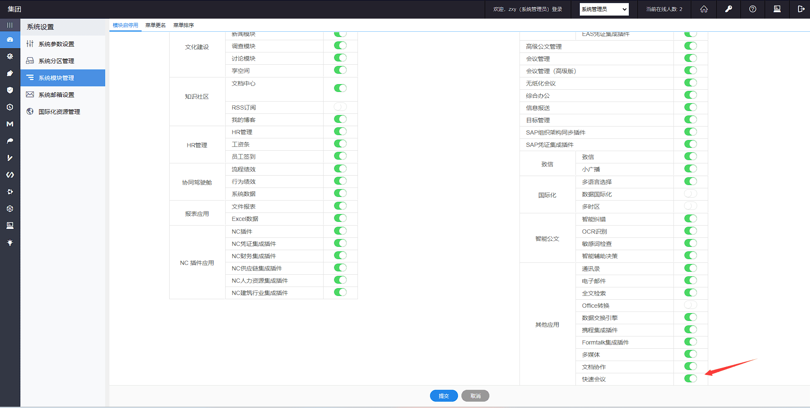Click the Formtalk集成插件 row text
Image resolution: width=810 pixels, height=408 pixels.
[605, 342]
